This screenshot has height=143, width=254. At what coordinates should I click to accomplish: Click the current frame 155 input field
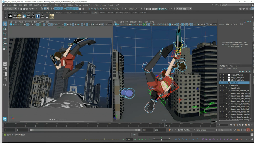point(222,125)
